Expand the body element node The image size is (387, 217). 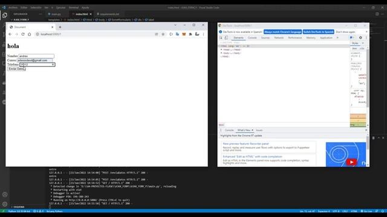(221, 53)
